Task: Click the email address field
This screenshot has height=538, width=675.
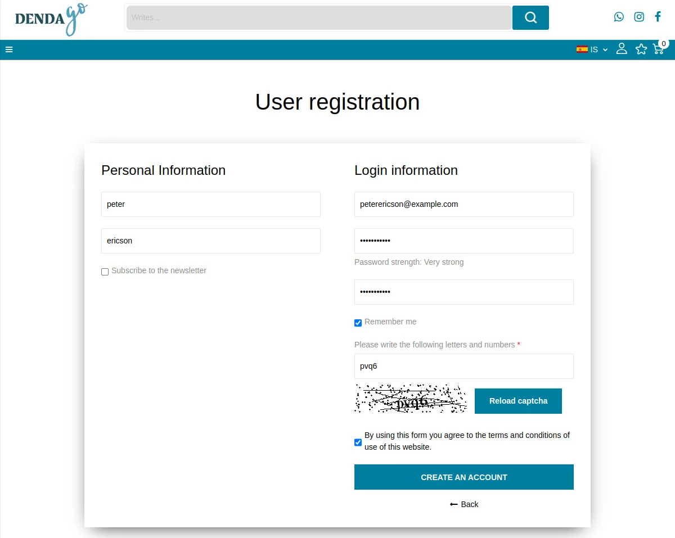Action: coord(464,204)
